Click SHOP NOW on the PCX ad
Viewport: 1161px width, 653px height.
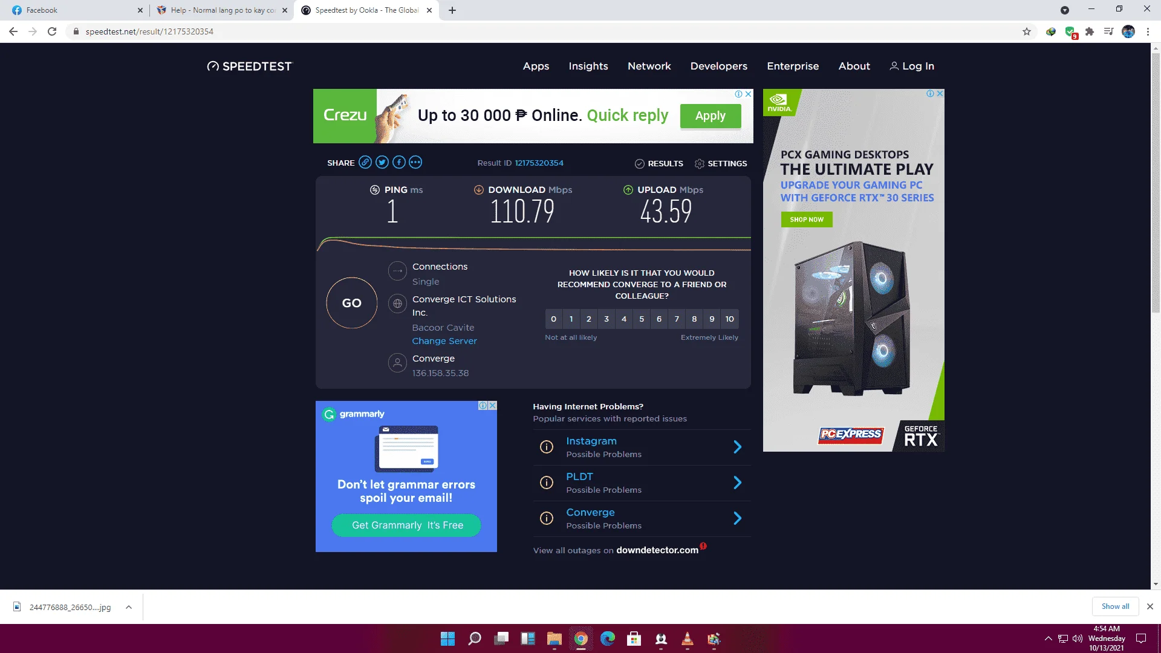807,219
